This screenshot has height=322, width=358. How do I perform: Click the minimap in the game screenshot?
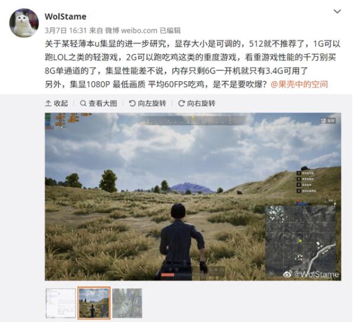(x=301, y=240)
